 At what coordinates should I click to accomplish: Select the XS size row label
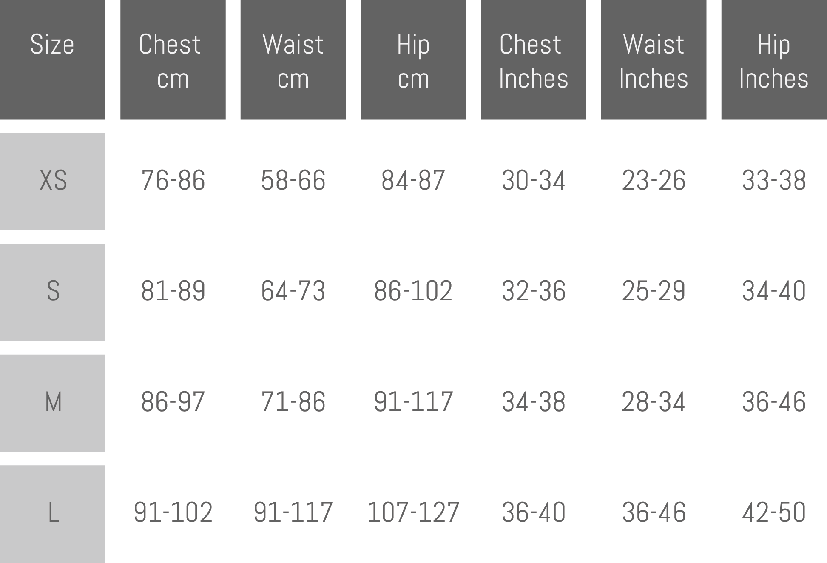53,181
